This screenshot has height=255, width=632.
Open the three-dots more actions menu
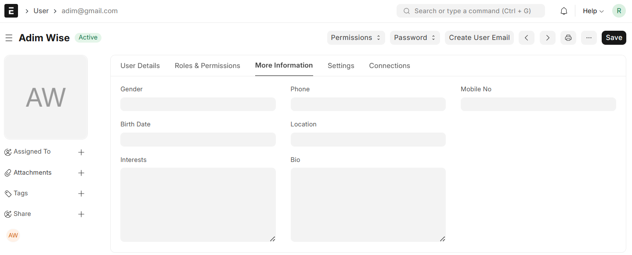tap(589, 38)
